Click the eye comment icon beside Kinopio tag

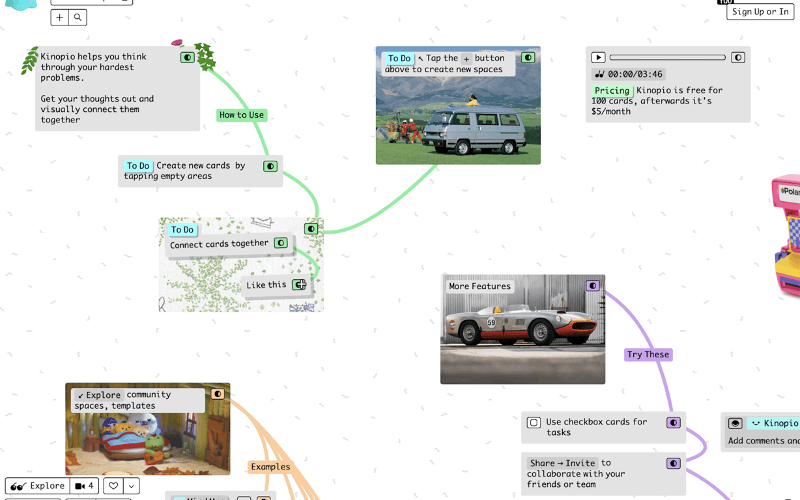click(x=736, y=423)
